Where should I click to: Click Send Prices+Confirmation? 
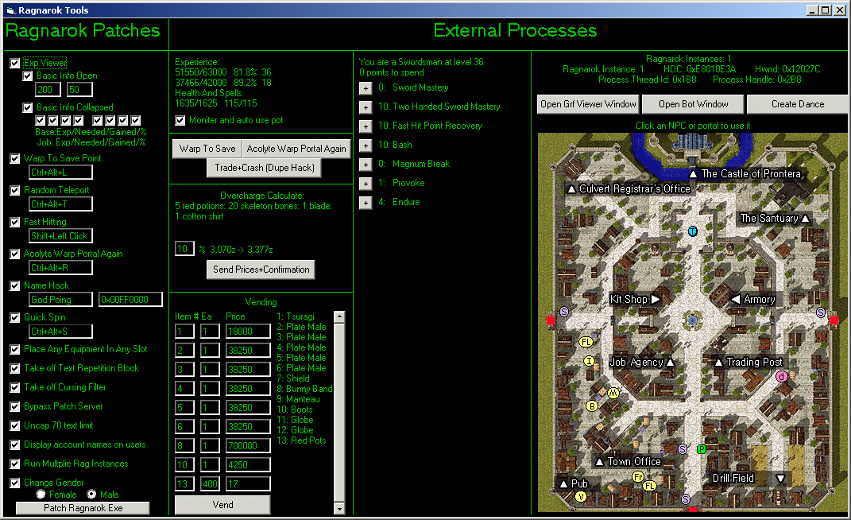click(261, 270)
